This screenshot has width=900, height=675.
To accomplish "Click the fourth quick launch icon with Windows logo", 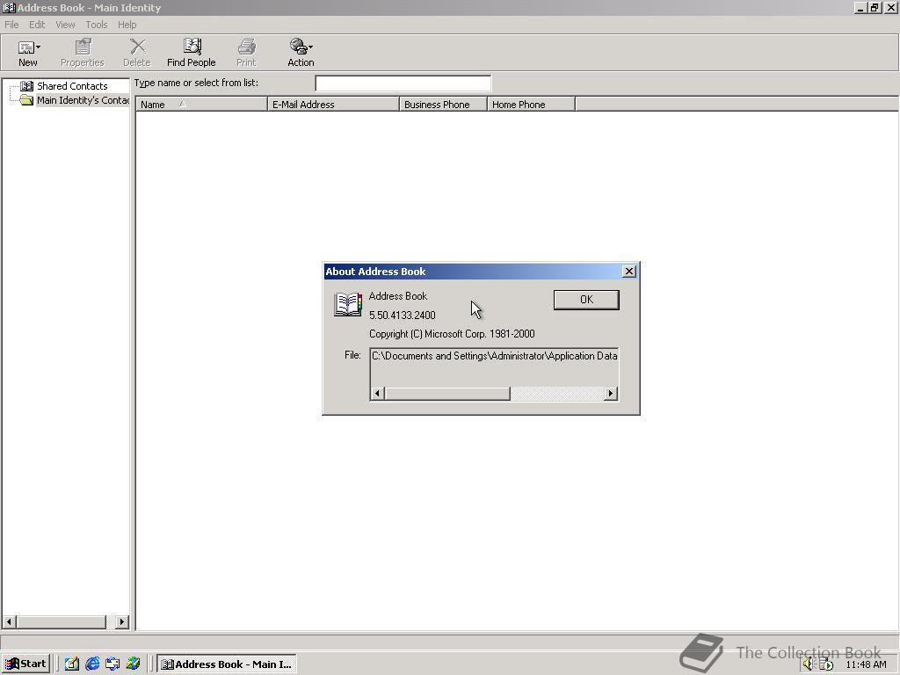I will coord(134,664).
